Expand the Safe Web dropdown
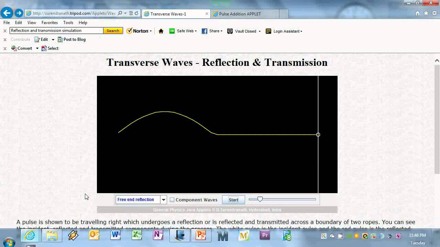 pos(196,31)
